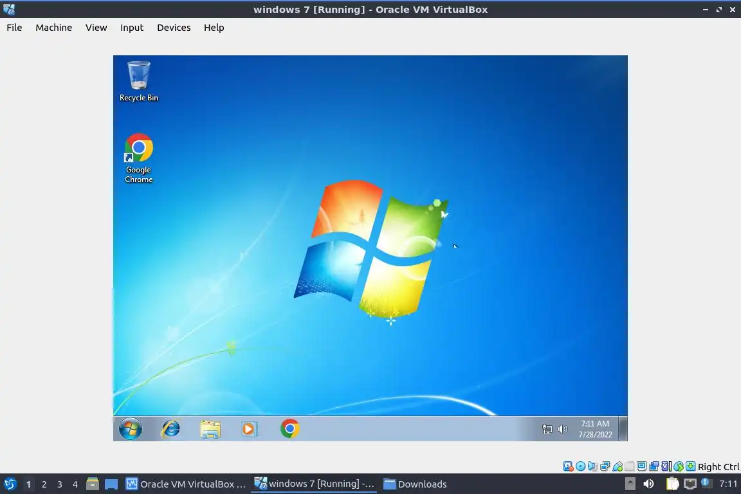Click the USB devices status icon
The height and width of the screenshot is (494, 741).
(x=617, y=466)
